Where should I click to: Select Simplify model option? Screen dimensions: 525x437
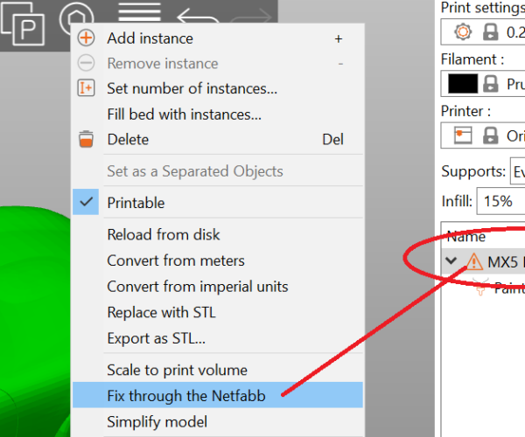click(x=157, y=421)
